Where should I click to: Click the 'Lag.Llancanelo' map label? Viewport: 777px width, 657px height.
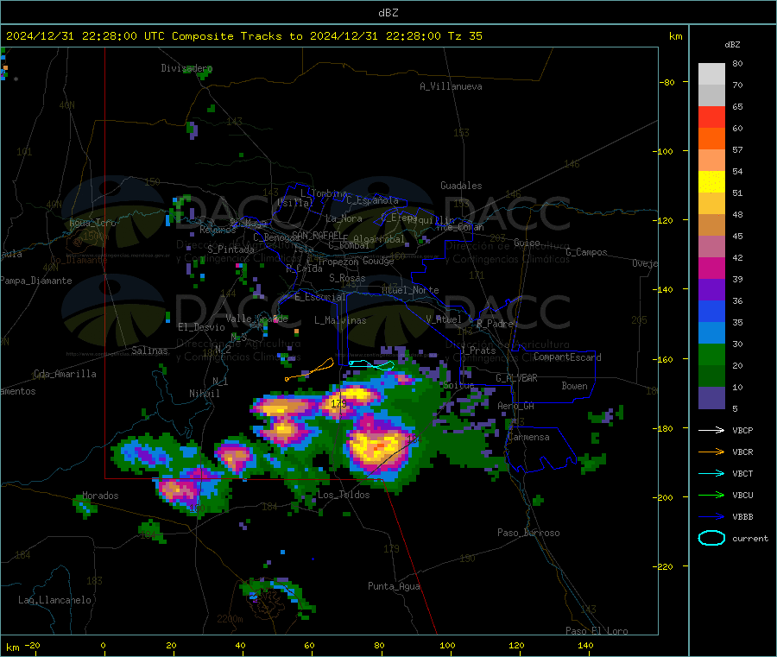tap(54, 600)
